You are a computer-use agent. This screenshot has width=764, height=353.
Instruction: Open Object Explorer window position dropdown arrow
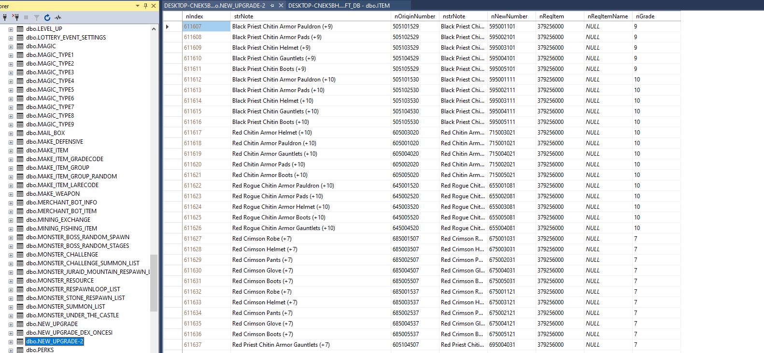[138, 6]
